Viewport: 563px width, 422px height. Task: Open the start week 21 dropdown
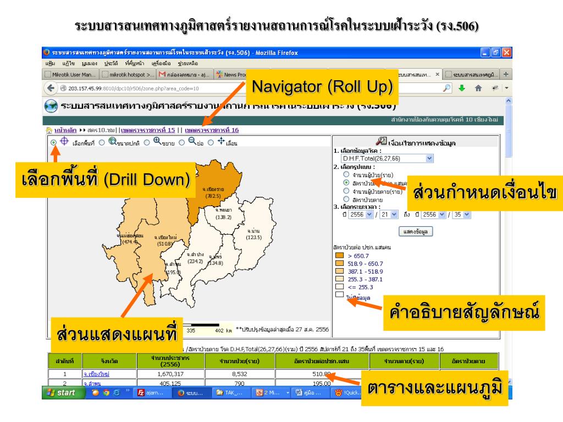(x=389, y=215)
